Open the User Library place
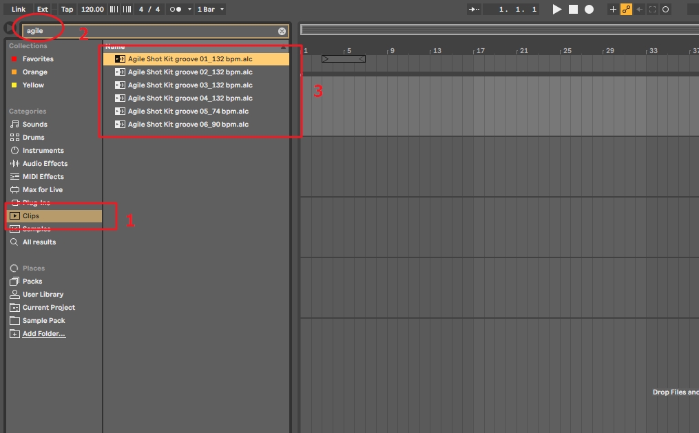Viewport: 699px width, 433px height. pos(43,294)
